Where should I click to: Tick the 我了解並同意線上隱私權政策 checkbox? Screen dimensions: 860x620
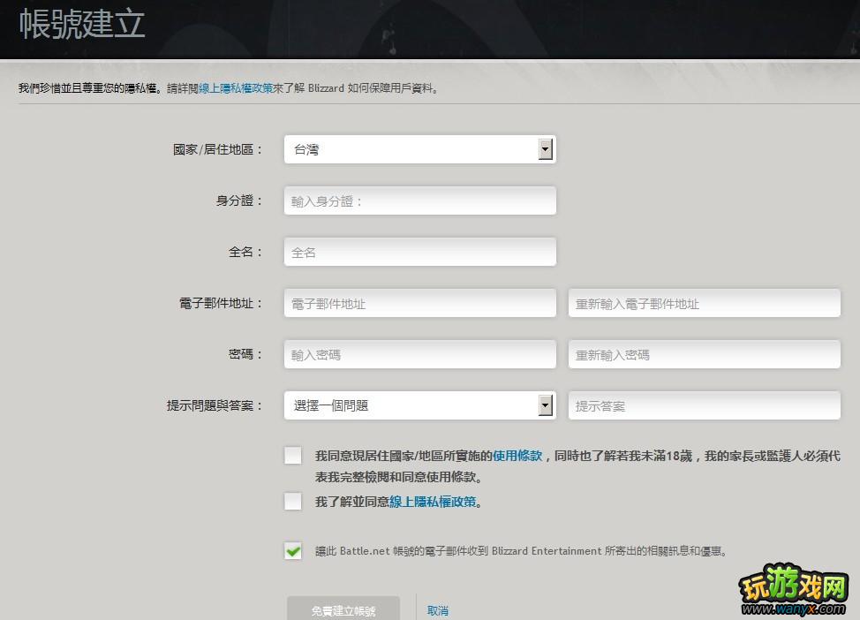293,501
